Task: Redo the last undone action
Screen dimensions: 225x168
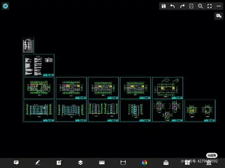Action: (182, 6)
